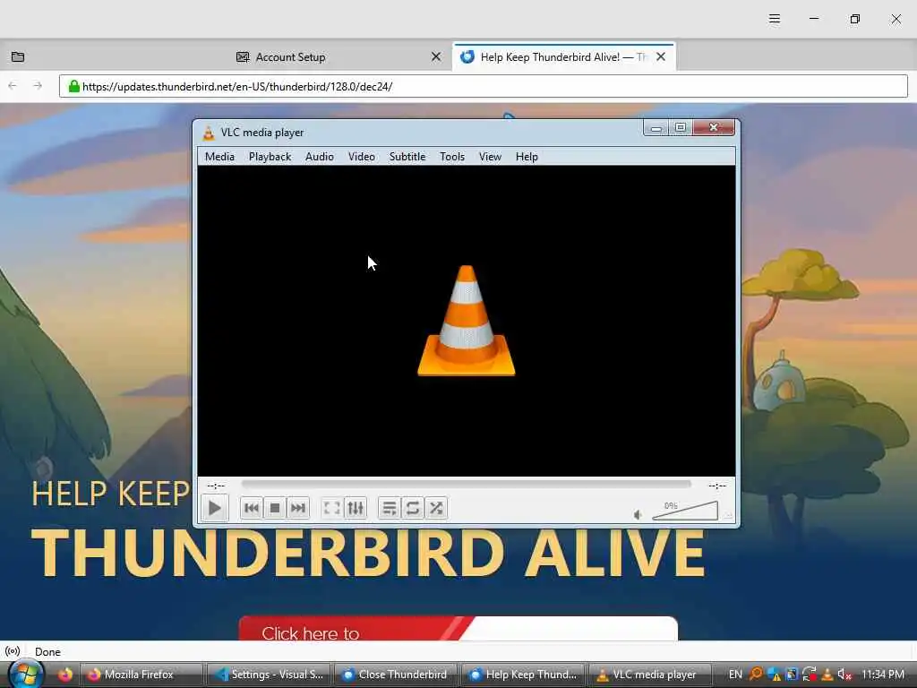Switch to VLC media player taskbar button

[650, 675]
